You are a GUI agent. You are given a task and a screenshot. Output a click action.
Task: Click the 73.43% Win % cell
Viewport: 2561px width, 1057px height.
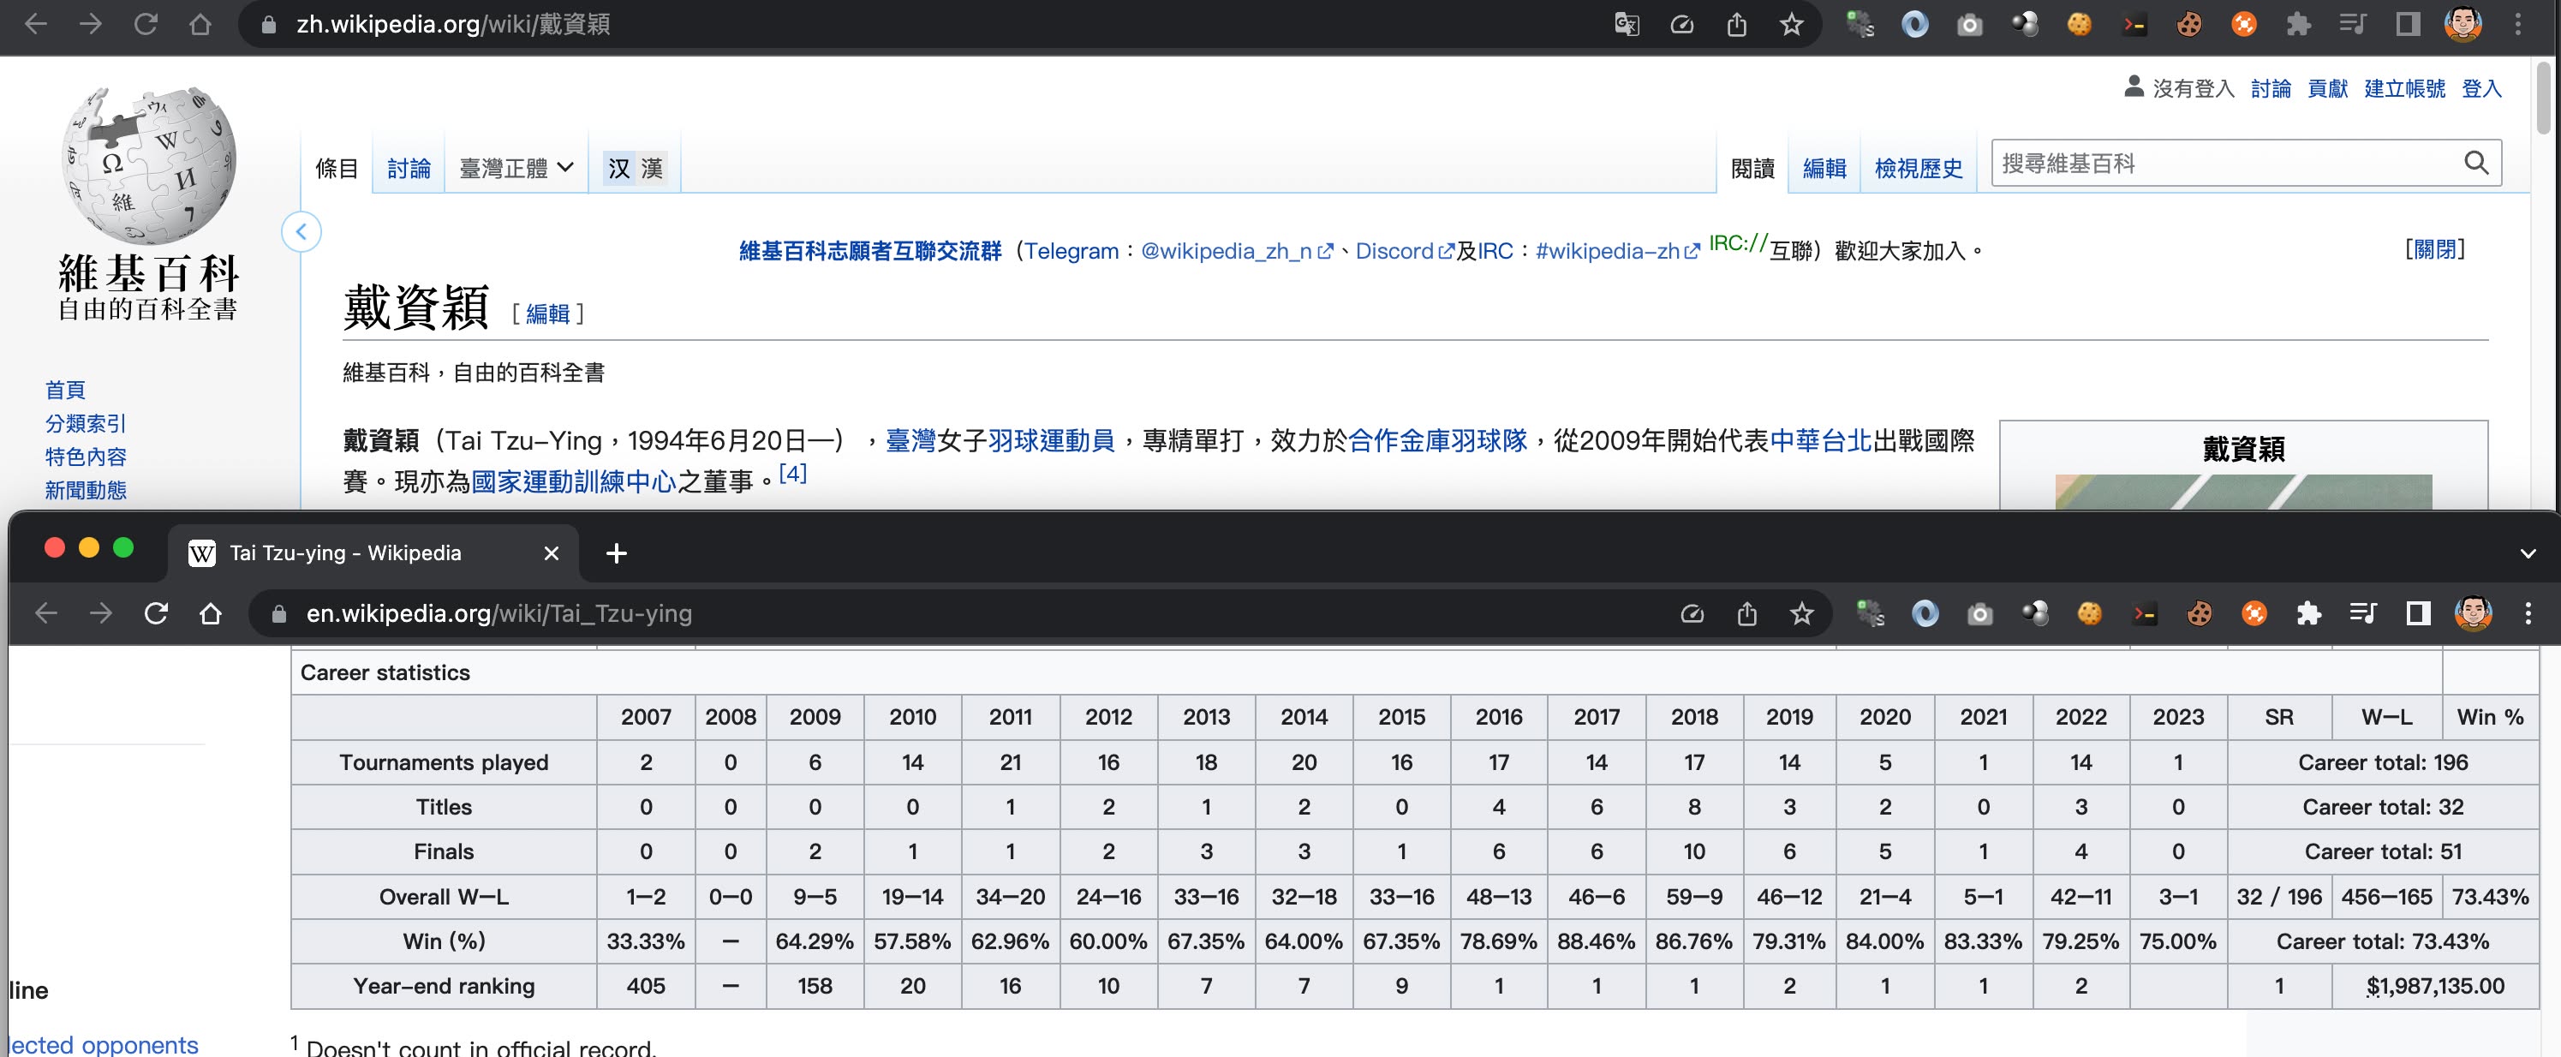2489,897
